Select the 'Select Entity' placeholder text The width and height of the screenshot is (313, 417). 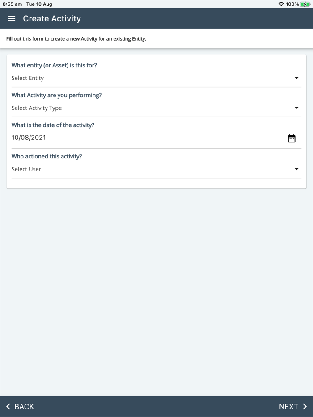(x=28, y=78)
